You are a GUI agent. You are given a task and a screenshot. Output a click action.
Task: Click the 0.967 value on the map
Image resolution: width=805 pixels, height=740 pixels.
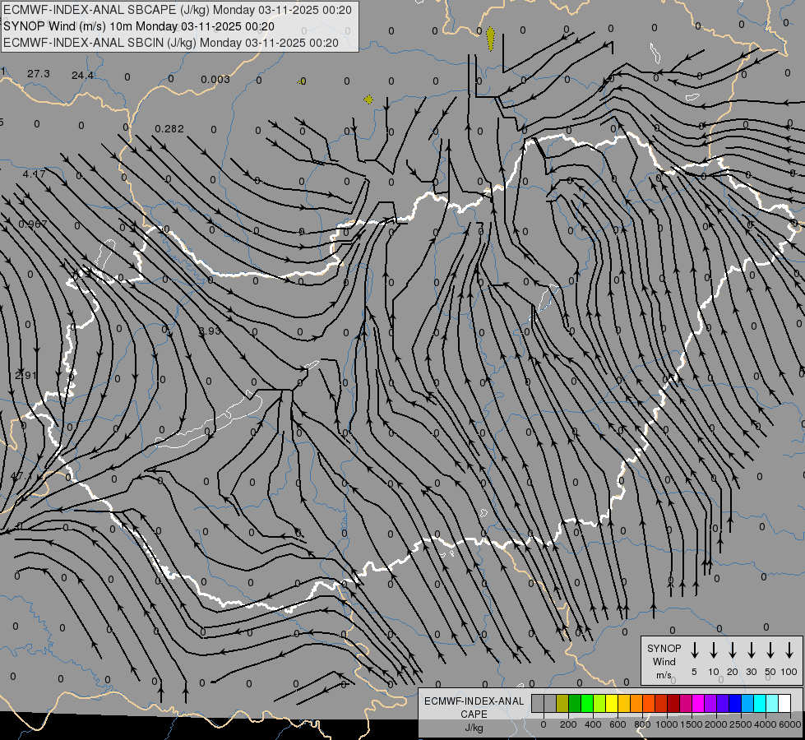pyautogui.click(x=33, y=224)
